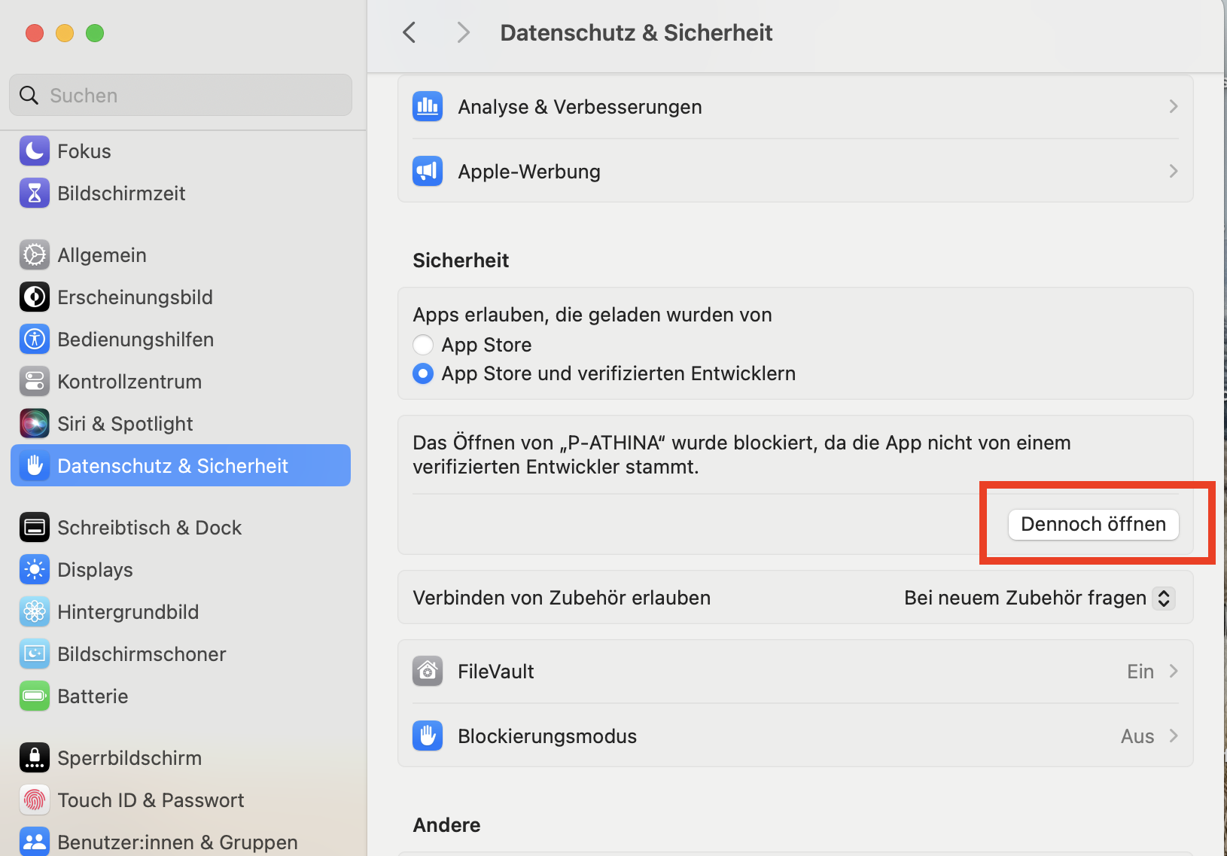Open the Zubehör erlauben dropdown
This screenshot has width=1227, height=856.
click(1163, 598)
